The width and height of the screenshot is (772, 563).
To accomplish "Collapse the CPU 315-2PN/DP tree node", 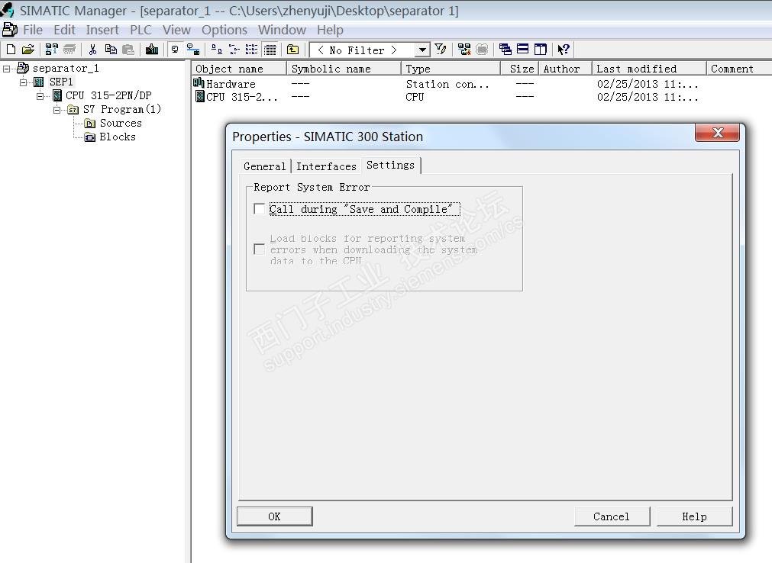I will coord(40,96).
